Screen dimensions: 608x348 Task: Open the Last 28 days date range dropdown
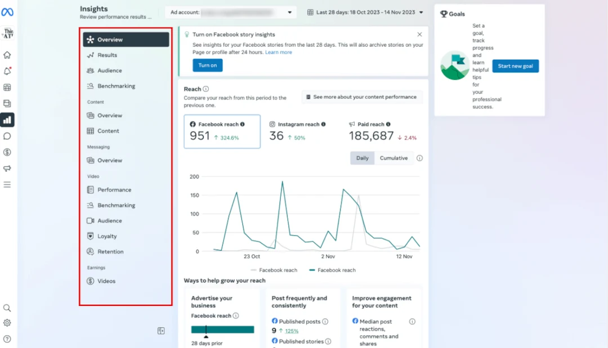click(365, 12)
